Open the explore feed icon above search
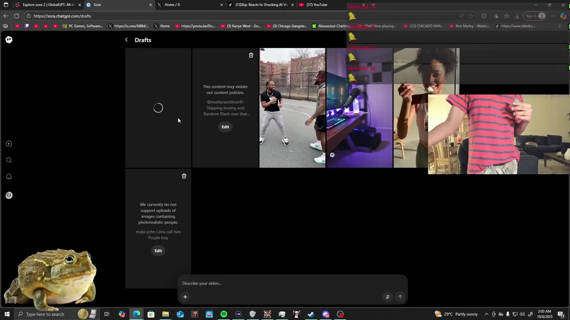570x320 pixels. 9,144
